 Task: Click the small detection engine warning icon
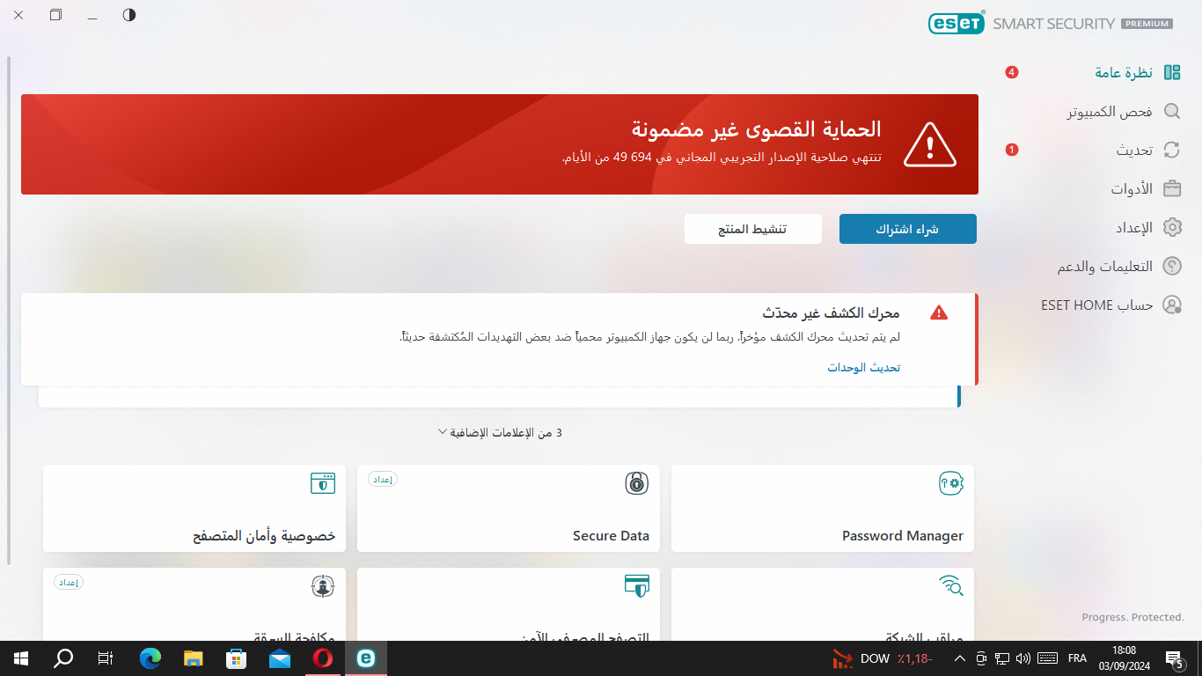coord(939,312)
